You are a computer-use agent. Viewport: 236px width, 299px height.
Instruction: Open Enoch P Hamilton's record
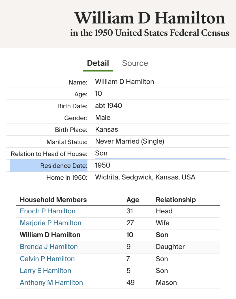[x=48, y=211]
